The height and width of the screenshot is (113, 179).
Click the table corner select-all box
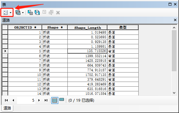(5, 28)
